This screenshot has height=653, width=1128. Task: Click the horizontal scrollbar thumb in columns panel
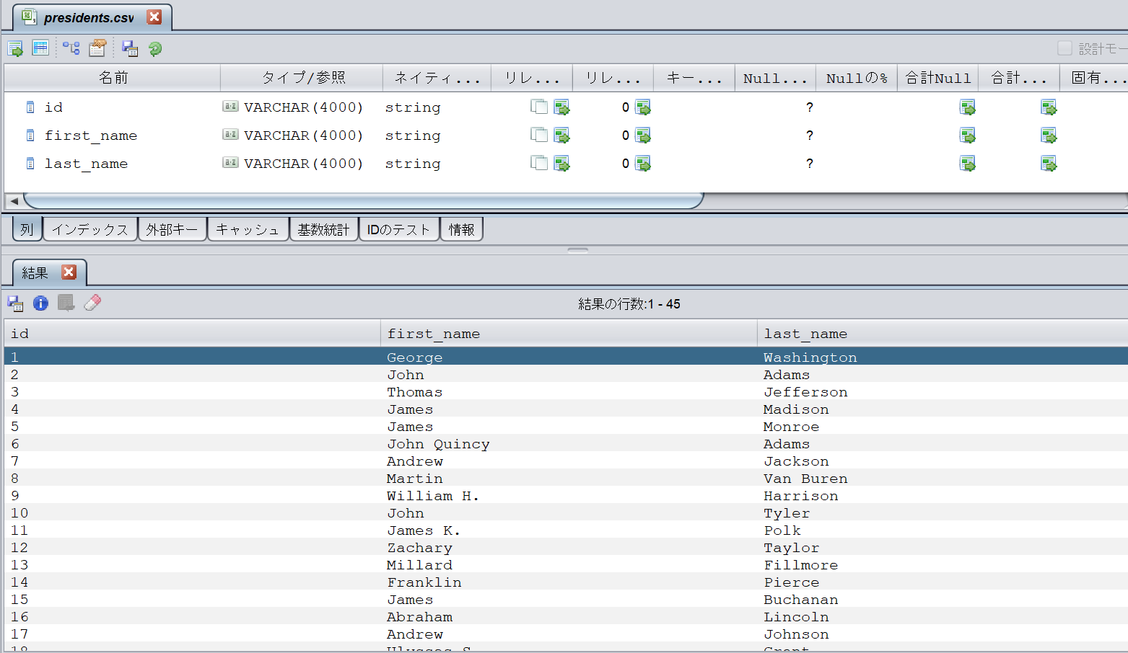click(x=363, y=200)
